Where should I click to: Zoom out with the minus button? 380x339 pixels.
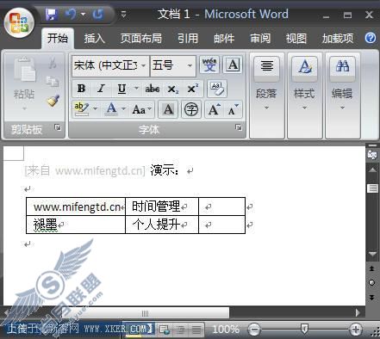pos(254,330)
